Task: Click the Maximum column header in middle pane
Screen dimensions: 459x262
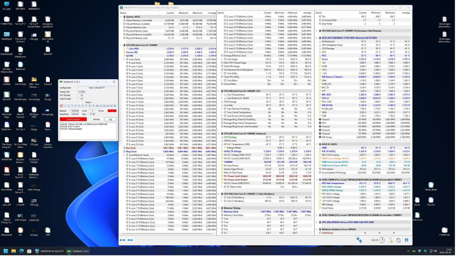Action: [x=292, y=13]
